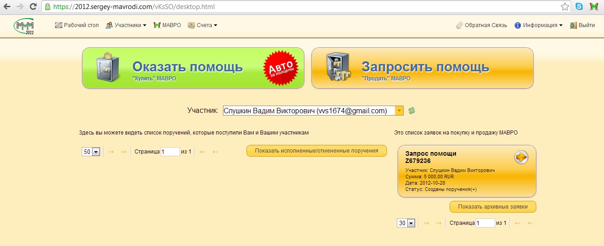Click the red АВТО badge

coord(282,68)
